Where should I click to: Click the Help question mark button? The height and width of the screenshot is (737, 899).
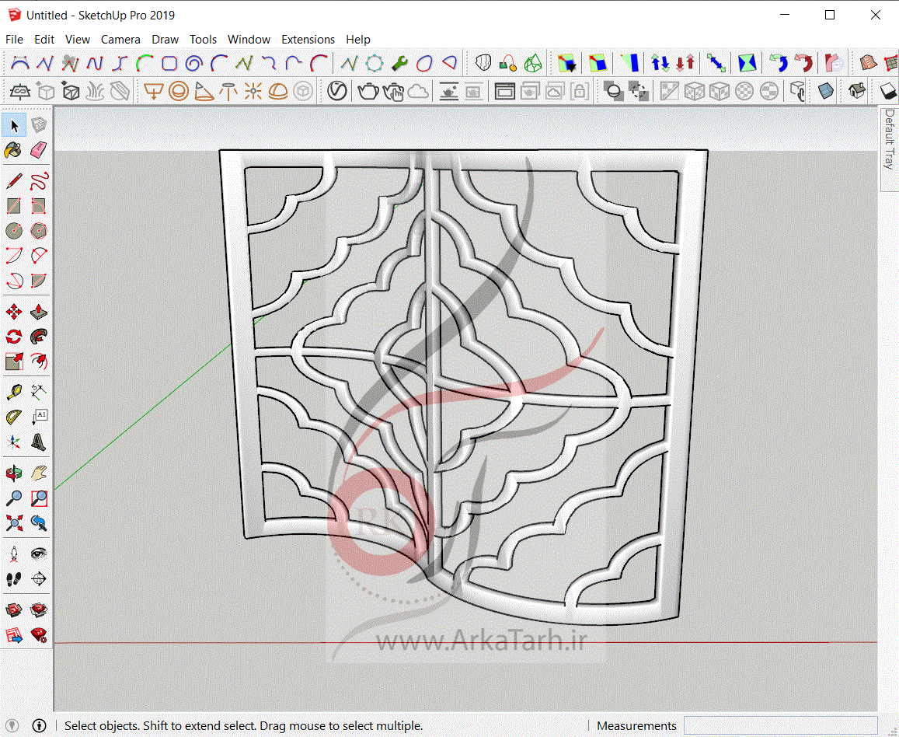[38, 725]
